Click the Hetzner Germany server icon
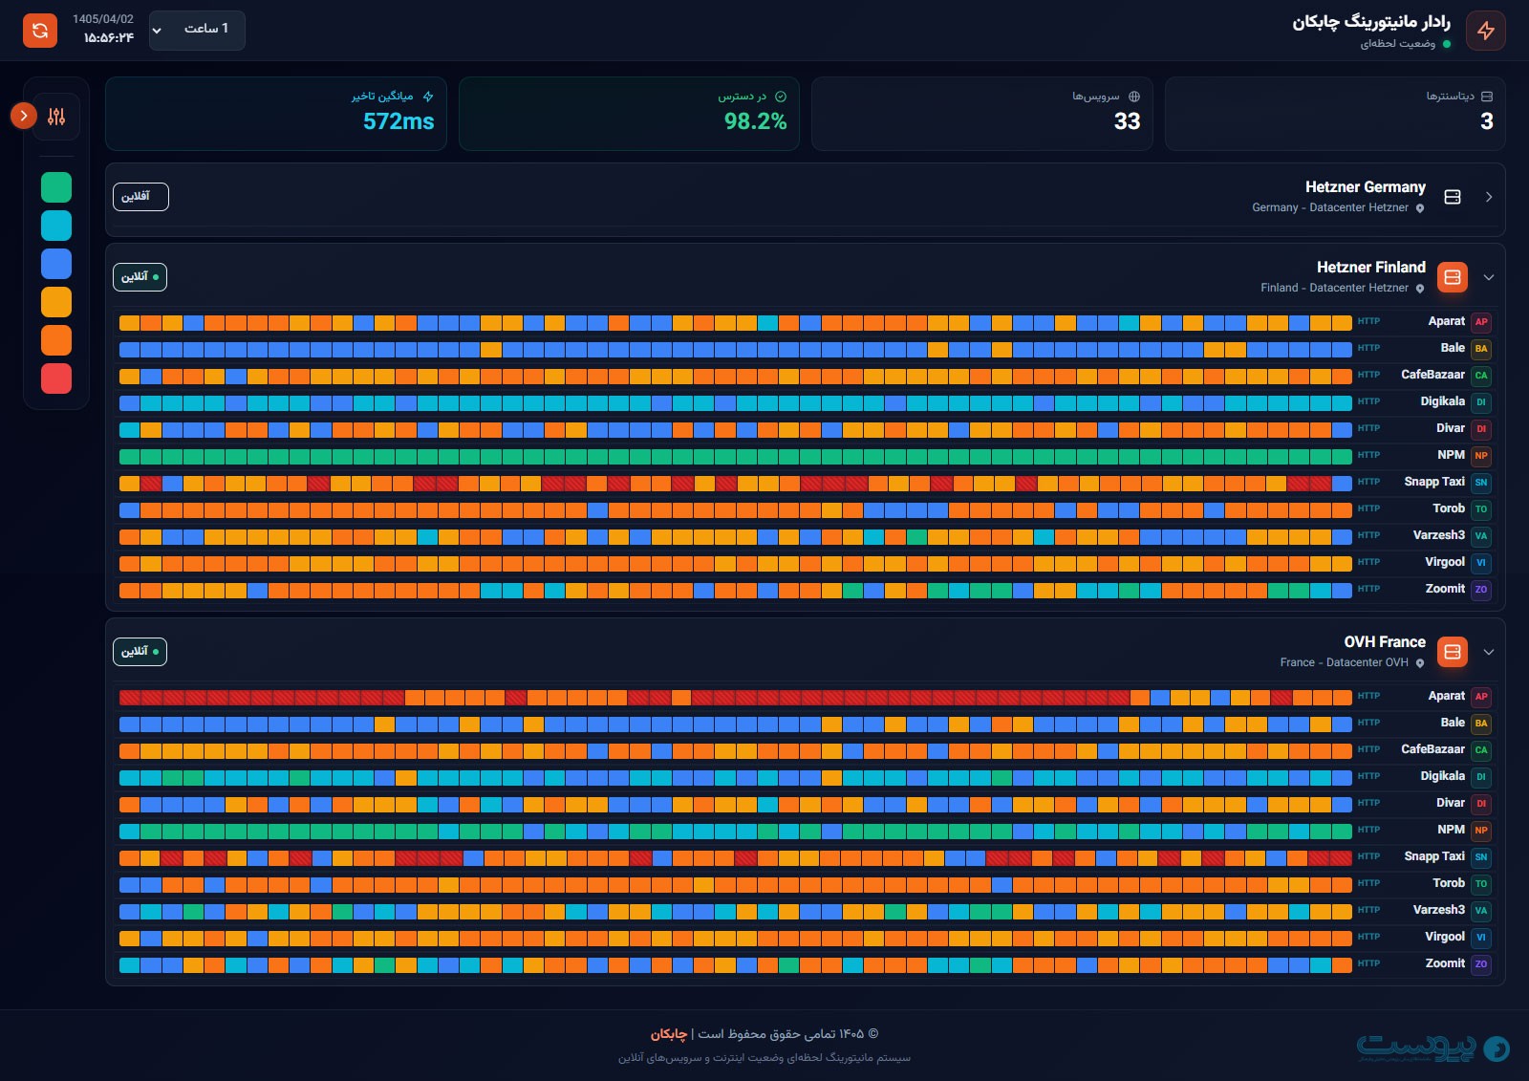Viewport: 1529px width, 1081px height. pos(1453,197)
